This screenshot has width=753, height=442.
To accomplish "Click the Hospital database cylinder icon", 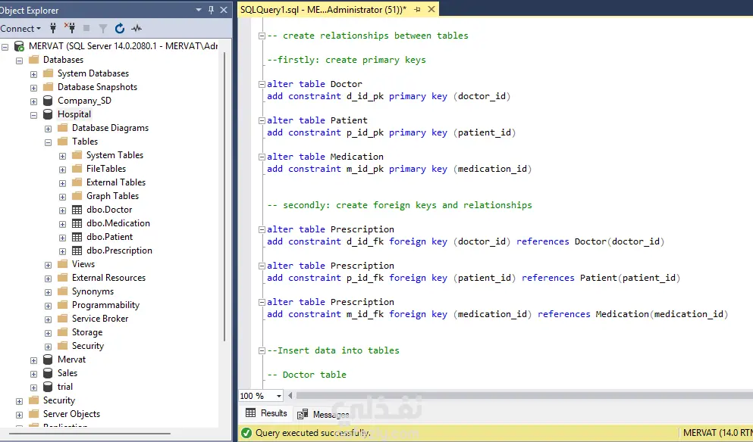I will tap(49, 114).
